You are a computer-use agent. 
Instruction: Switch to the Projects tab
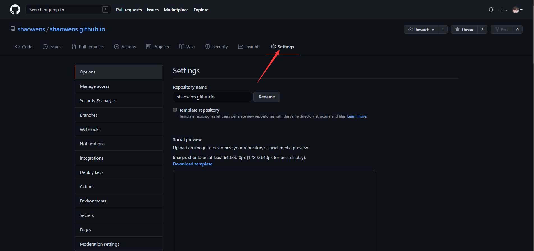click(157, 47)
